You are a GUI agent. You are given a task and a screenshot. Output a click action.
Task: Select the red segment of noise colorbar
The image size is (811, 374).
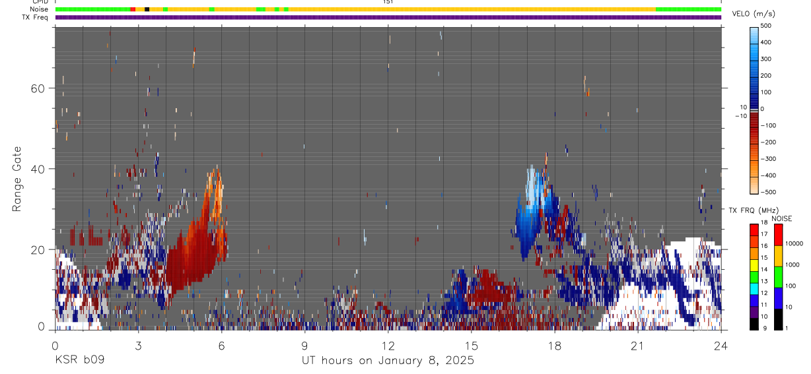click(x=779, y=235)
